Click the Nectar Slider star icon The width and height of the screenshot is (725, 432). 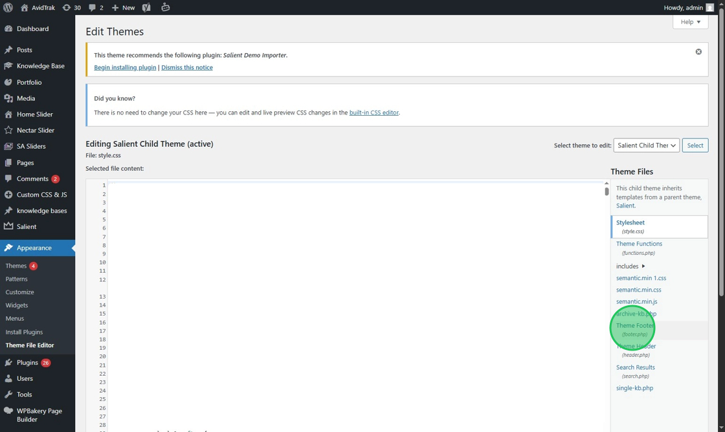point(8,130)
